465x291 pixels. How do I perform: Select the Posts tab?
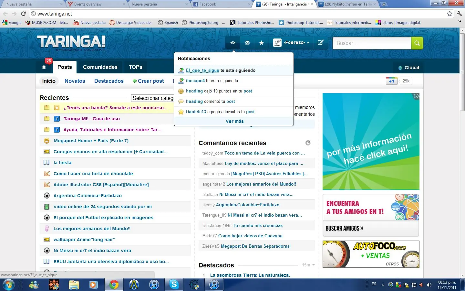pyautogui.click(x=65, y=67)
